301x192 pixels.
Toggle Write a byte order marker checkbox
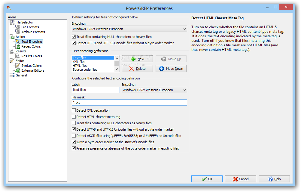(x=74, y=142)
